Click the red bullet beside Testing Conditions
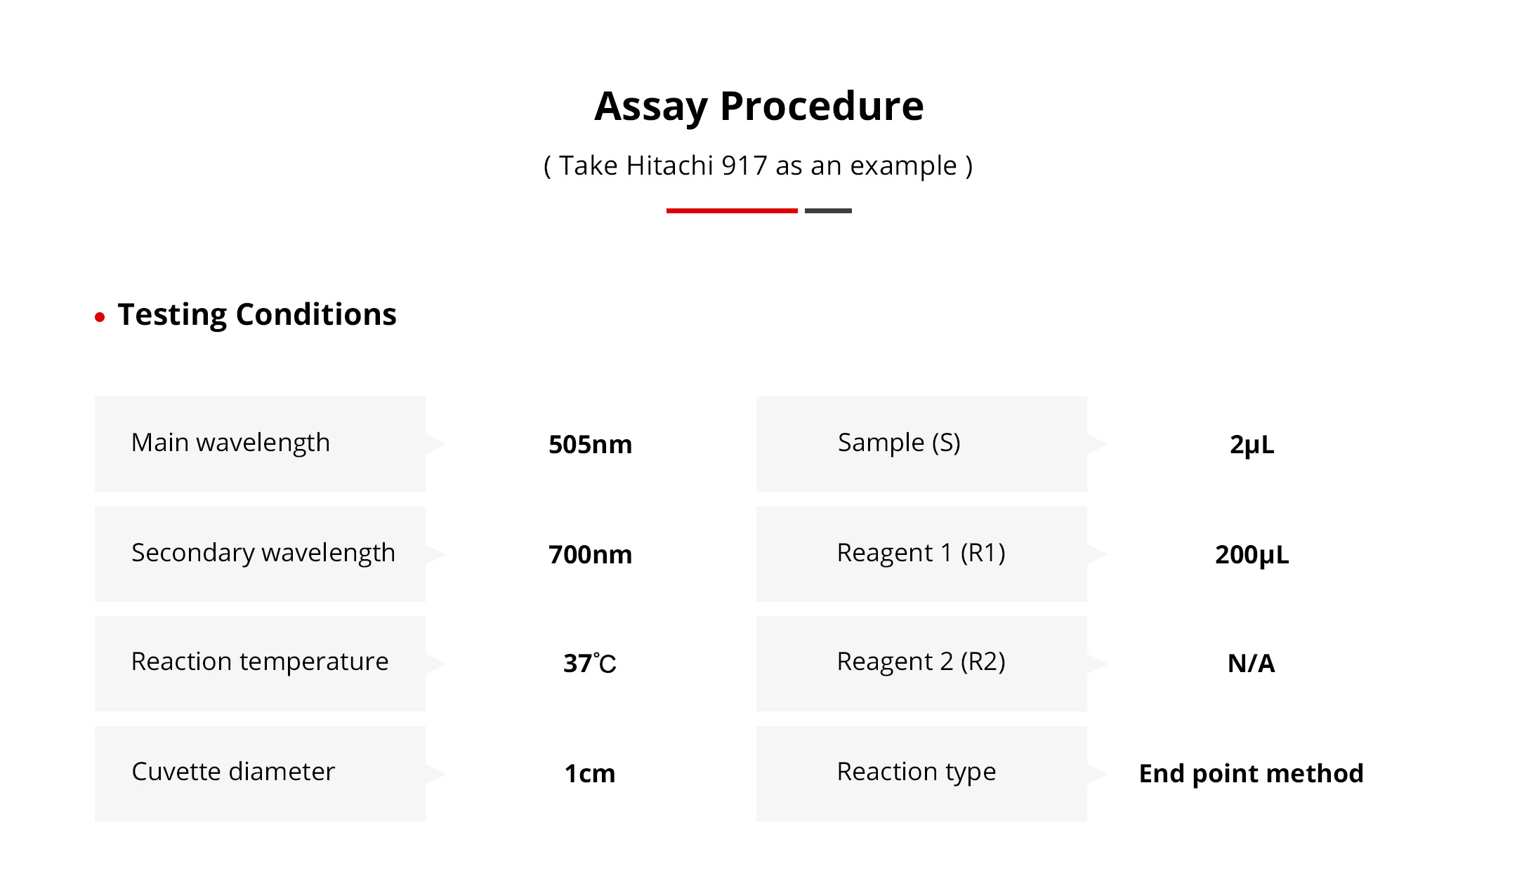This screenshot has width=1517, height=884. click(x=100, y=318)
